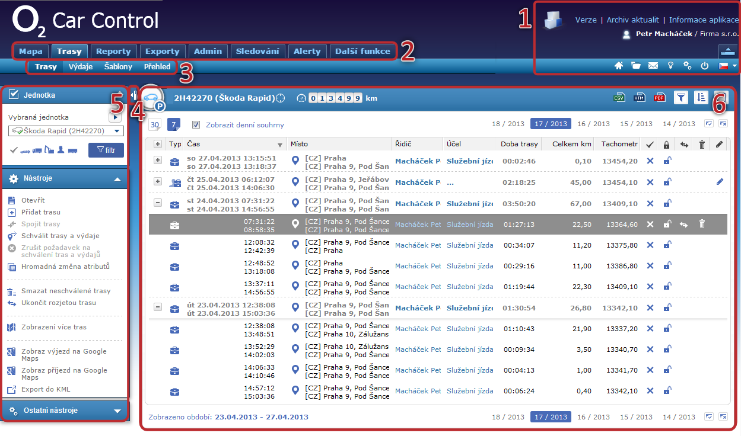Filter units by truck icon
Image resolution: width=741 pixels, height=436 pixels.
(37, 150)
